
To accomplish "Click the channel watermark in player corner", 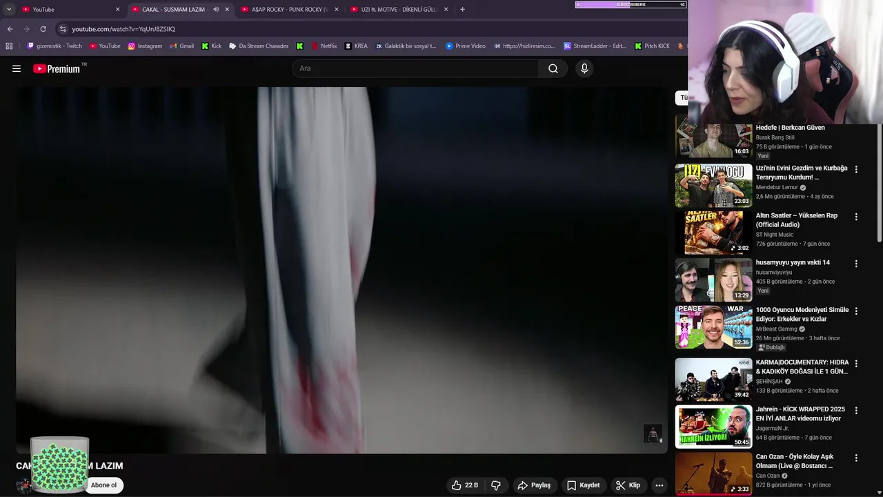I will pyautogui.click(x=653, y=433).
